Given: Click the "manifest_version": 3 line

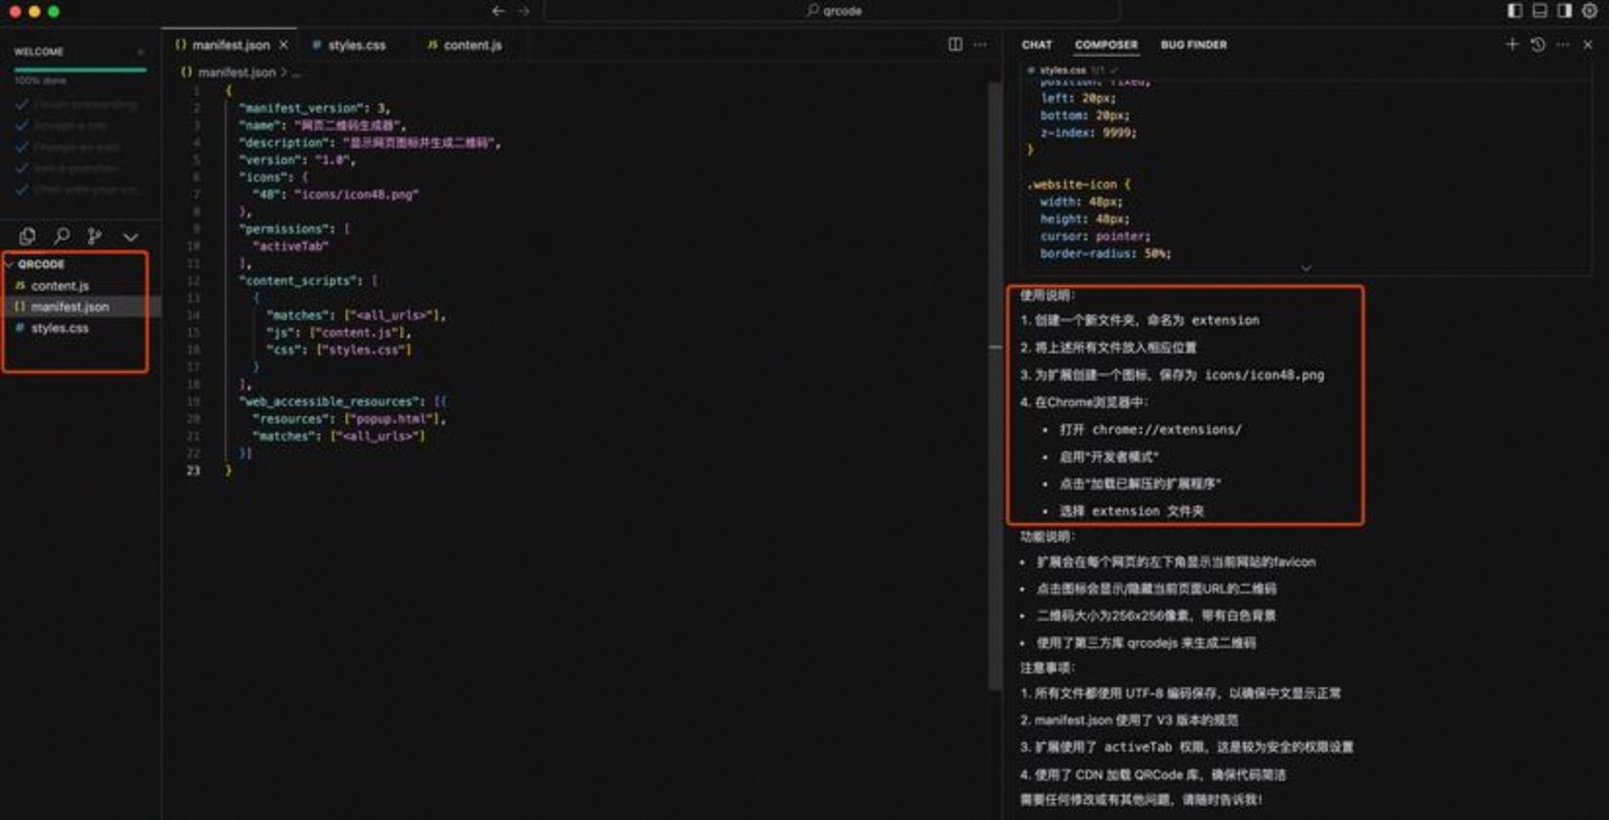Looking at the screenshot, I should 314,108.
